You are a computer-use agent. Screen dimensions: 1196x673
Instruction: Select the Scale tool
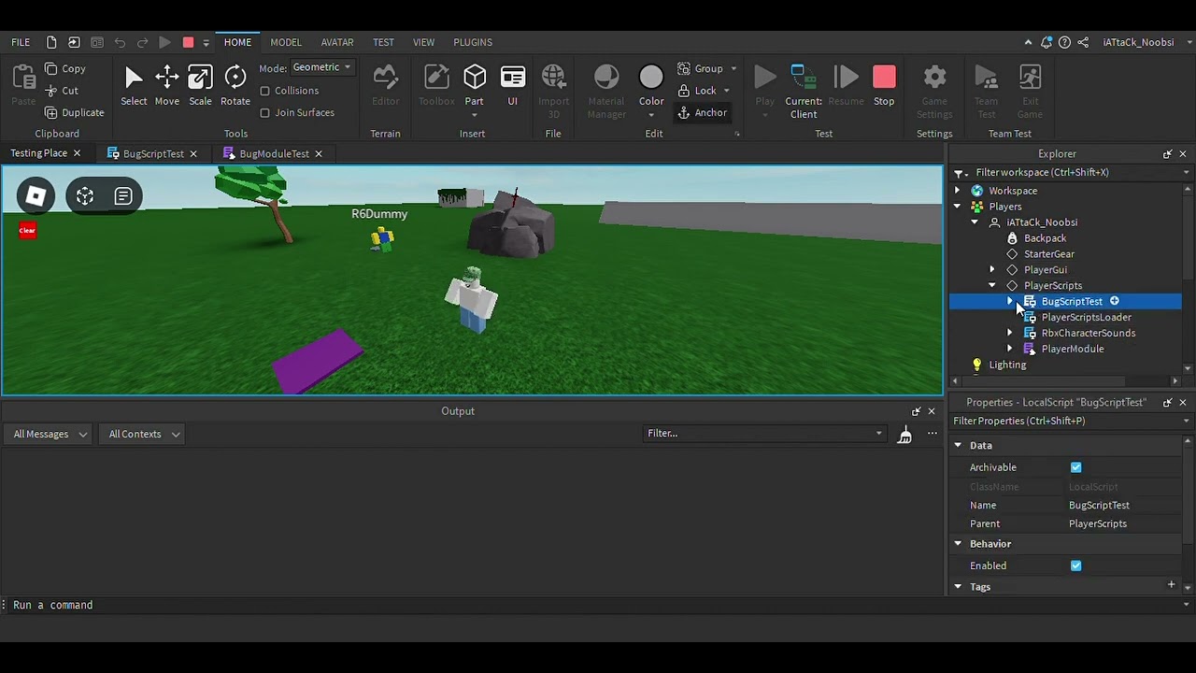coord(200,84)
